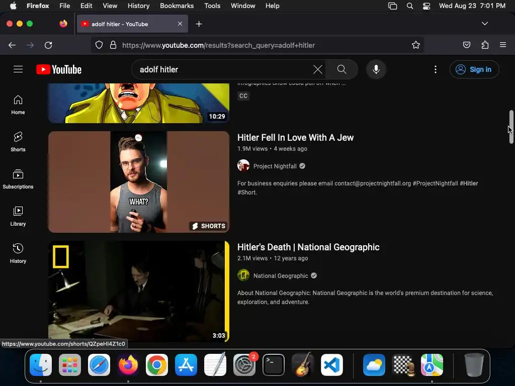
Task: Go to Home in YouTube sidebar
Action: (x=18, y=105)
